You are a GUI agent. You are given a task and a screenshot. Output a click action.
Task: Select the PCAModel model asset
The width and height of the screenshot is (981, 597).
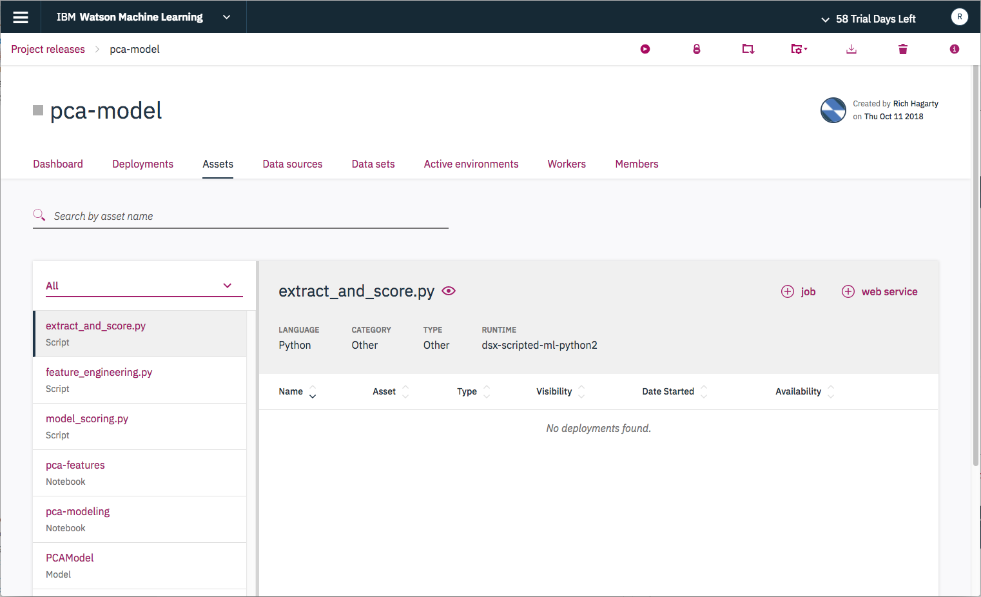[140, 566]
